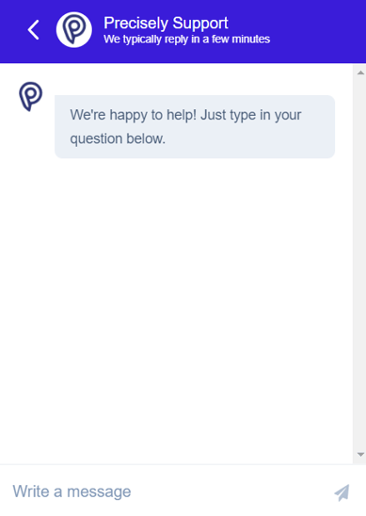Click the 'We're happy to help!' message bubble
The image size is (366, 516).
pos(195,127)
